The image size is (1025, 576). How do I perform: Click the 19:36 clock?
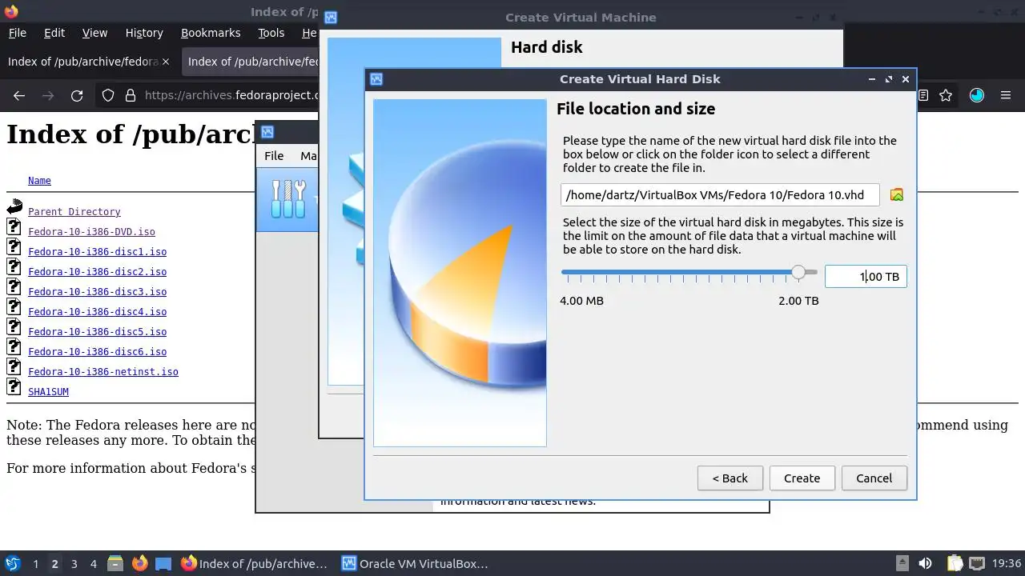tap(1007, 564)
